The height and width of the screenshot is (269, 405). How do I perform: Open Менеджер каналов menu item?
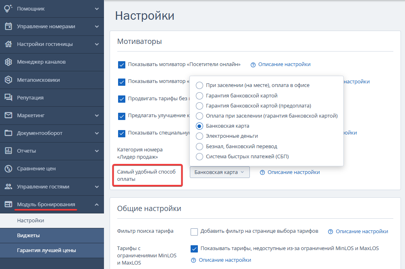click(52, 62)
